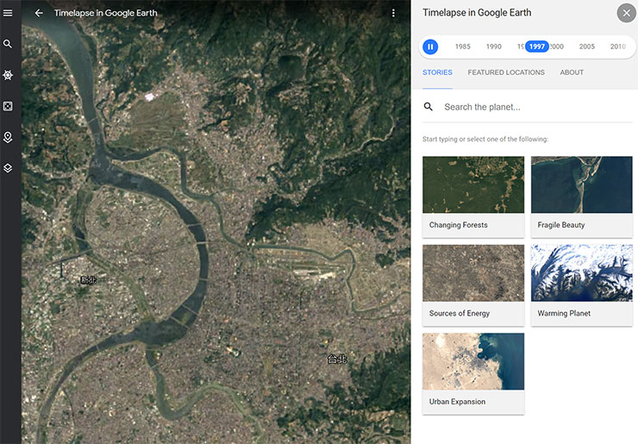Open the Fragile Beauty story thumbnail
The width and height of the screenshot is (638, 444).
point(582,184)
